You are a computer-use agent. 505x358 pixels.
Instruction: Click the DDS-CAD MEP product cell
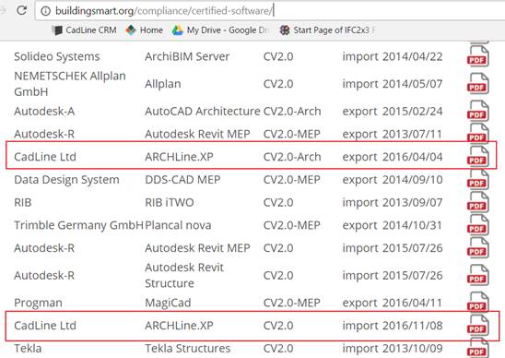click(182, 180)
